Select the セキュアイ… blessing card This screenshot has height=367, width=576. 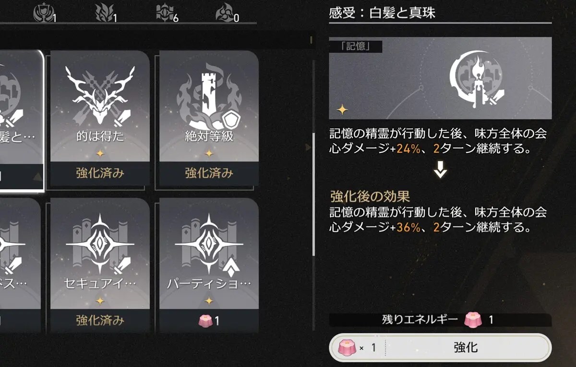pos(100,265)
